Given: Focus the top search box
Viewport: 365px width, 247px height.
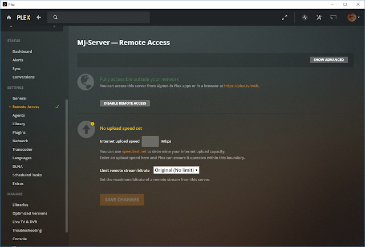Looking at the screenshot, I should (99, 18).
